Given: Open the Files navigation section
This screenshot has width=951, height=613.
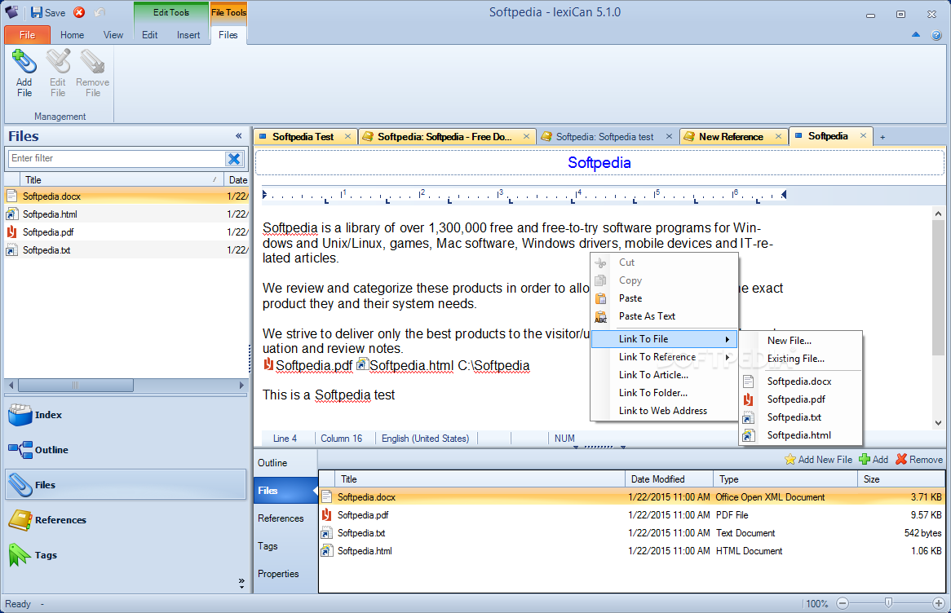Looking at the screenshot, I should [126, 484].
